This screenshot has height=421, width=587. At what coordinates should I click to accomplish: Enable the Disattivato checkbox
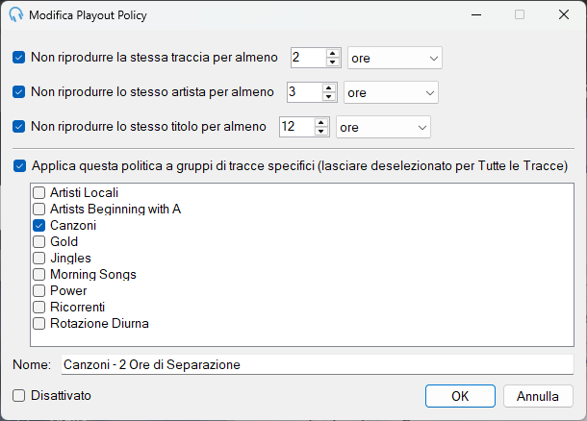click(x=18, y=396)
